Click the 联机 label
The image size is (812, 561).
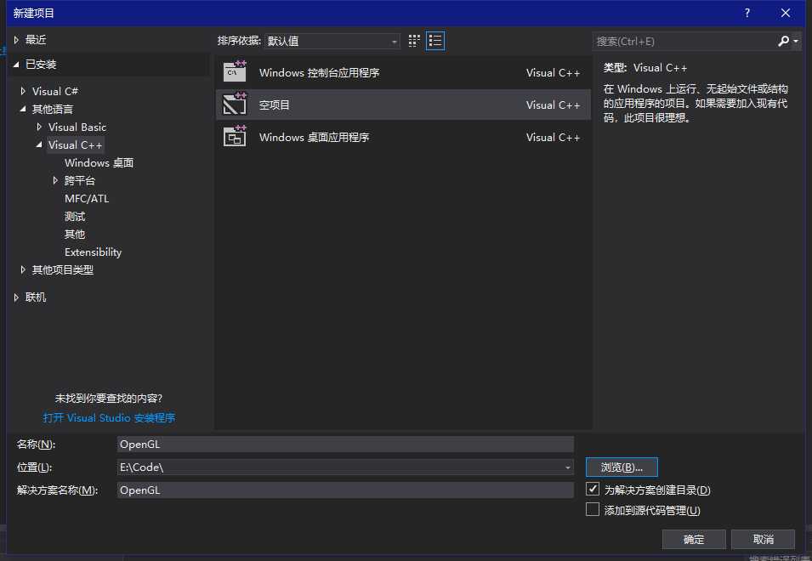36,297
